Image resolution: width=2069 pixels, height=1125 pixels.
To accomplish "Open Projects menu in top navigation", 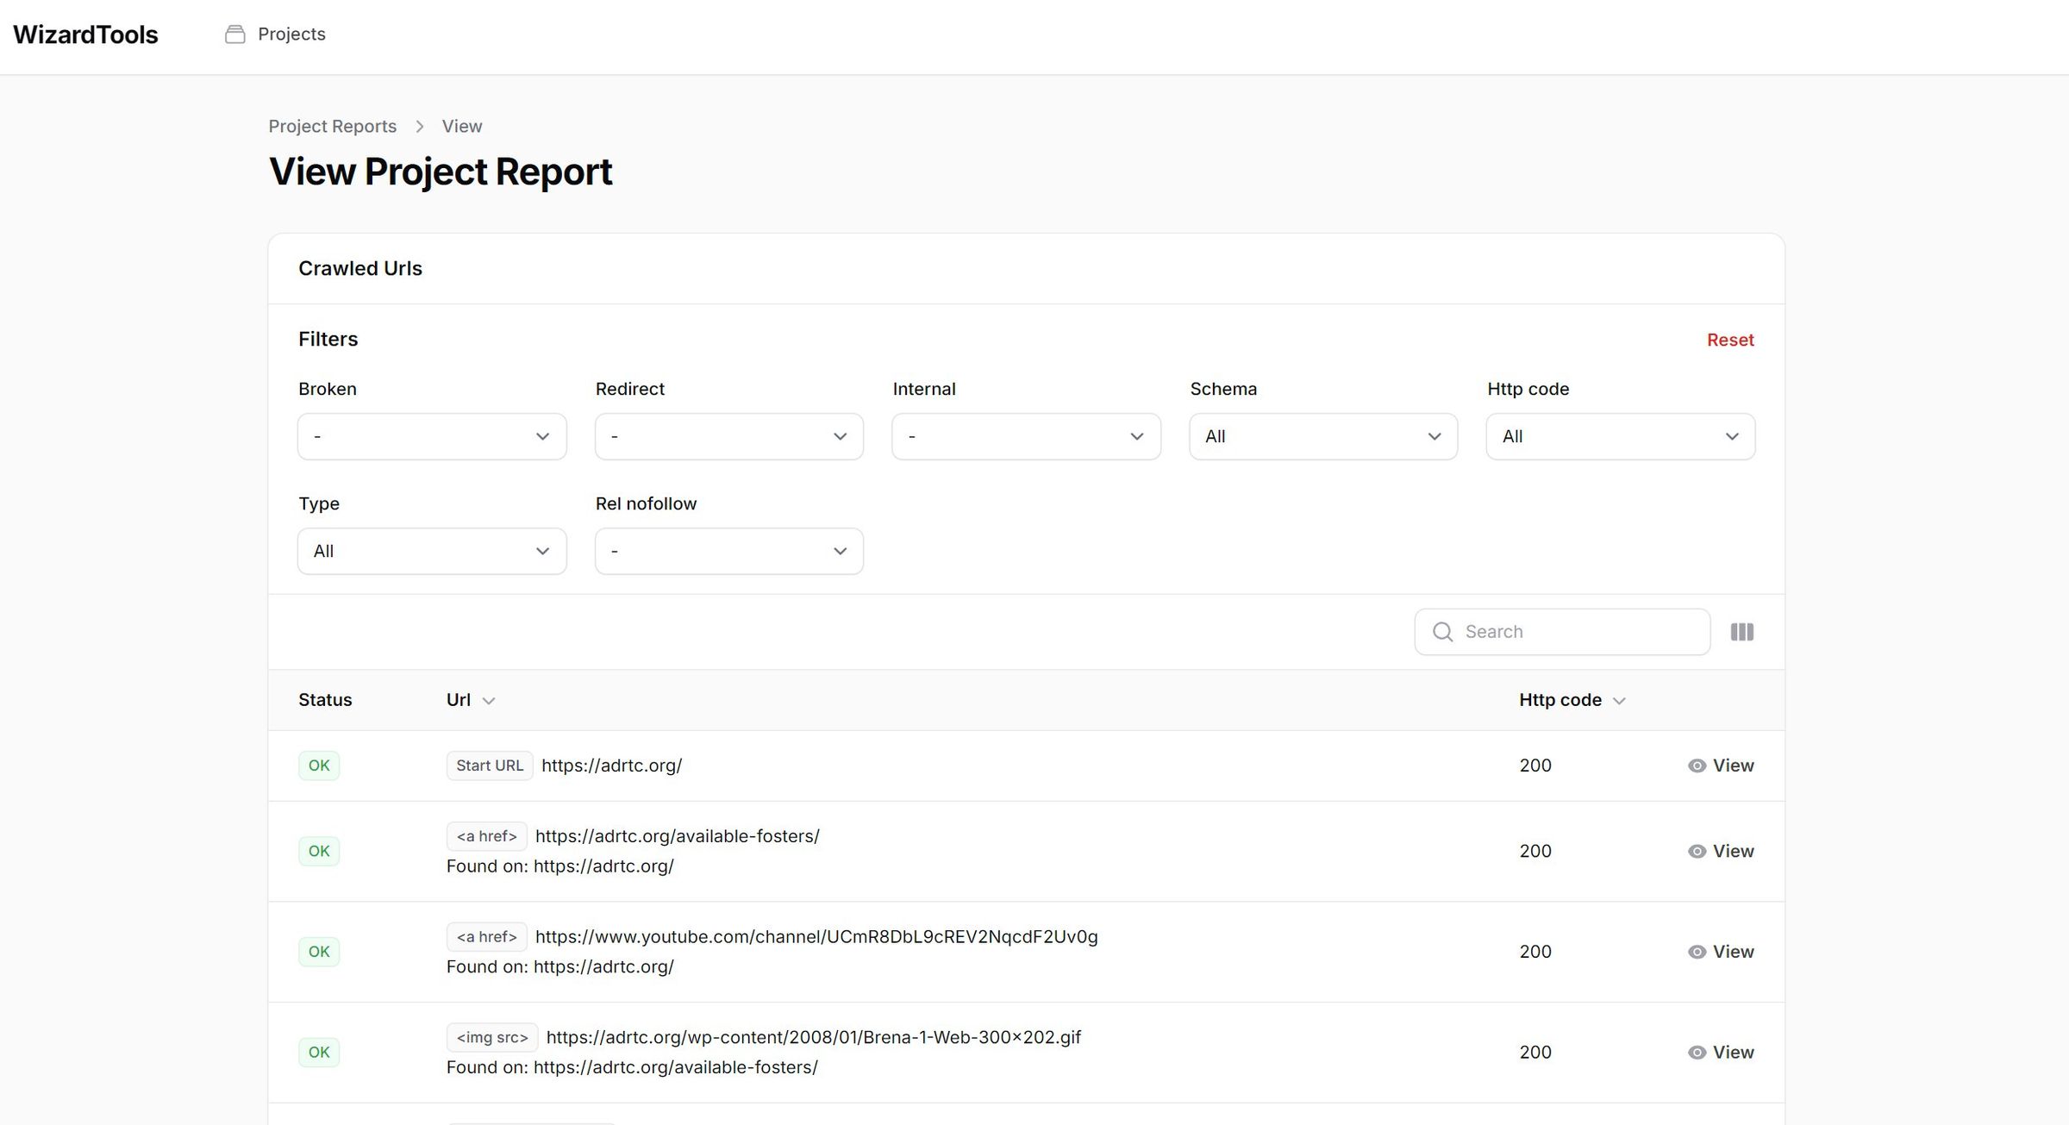I will [x=291, y=34].
